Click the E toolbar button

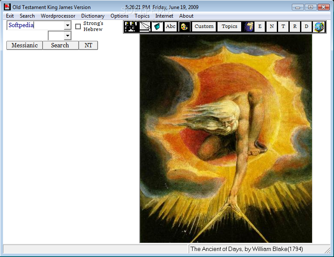click(x=260, y=27)
